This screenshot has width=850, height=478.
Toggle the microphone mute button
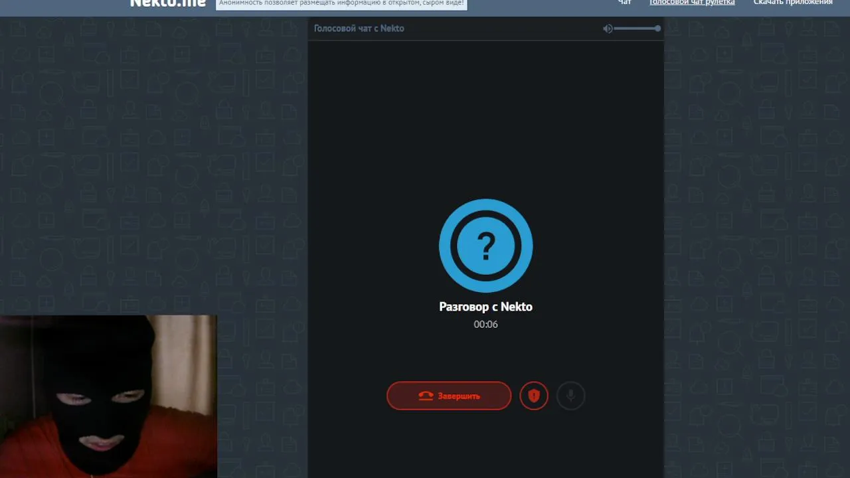[570, 396]
